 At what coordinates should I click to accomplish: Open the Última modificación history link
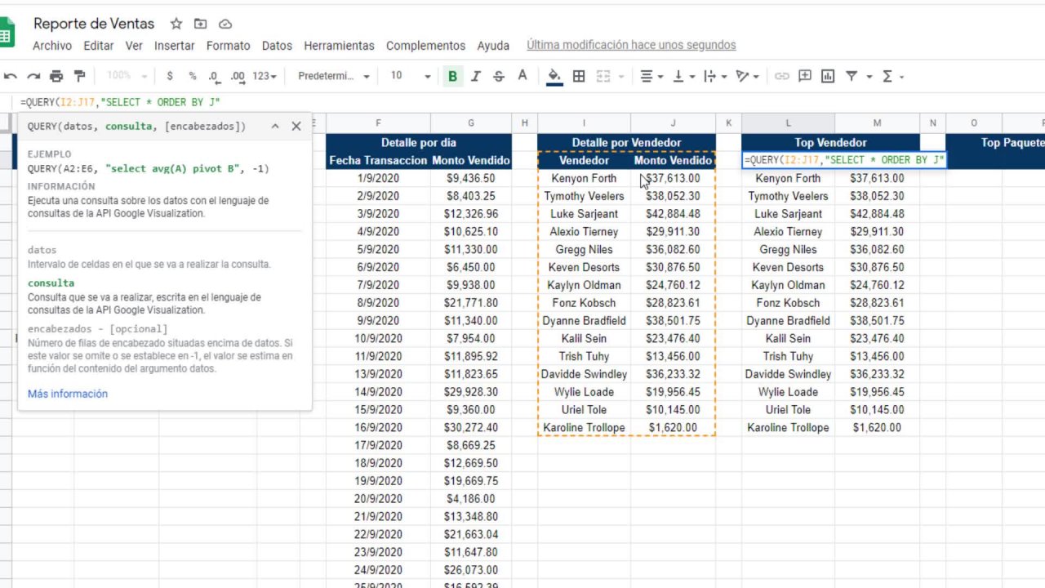pos(631,45)
